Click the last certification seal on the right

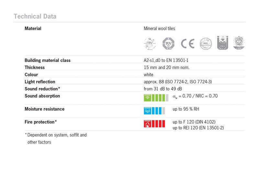[239, 43]
